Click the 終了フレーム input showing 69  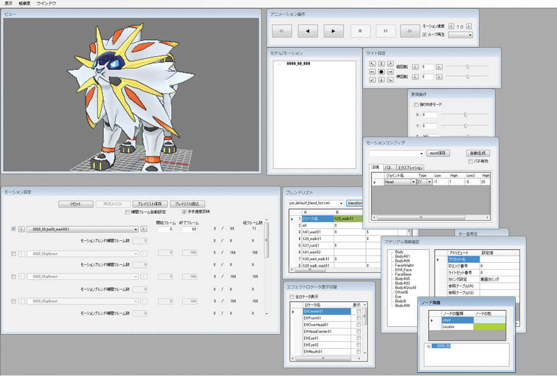point(190,229)
